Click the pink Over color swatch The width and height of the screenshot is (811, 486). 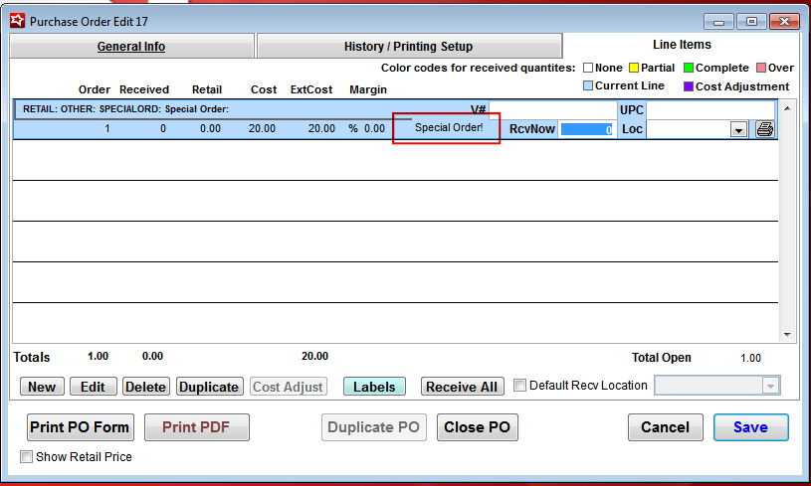pos(761,68)
